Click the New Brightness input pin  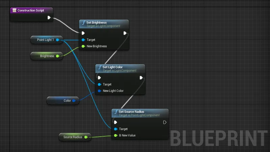pos(83,46)
